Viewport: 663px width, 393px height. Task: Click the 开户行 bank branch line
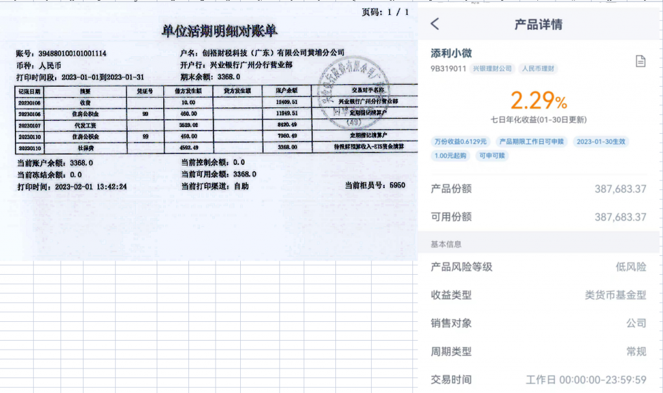[236, 65]
